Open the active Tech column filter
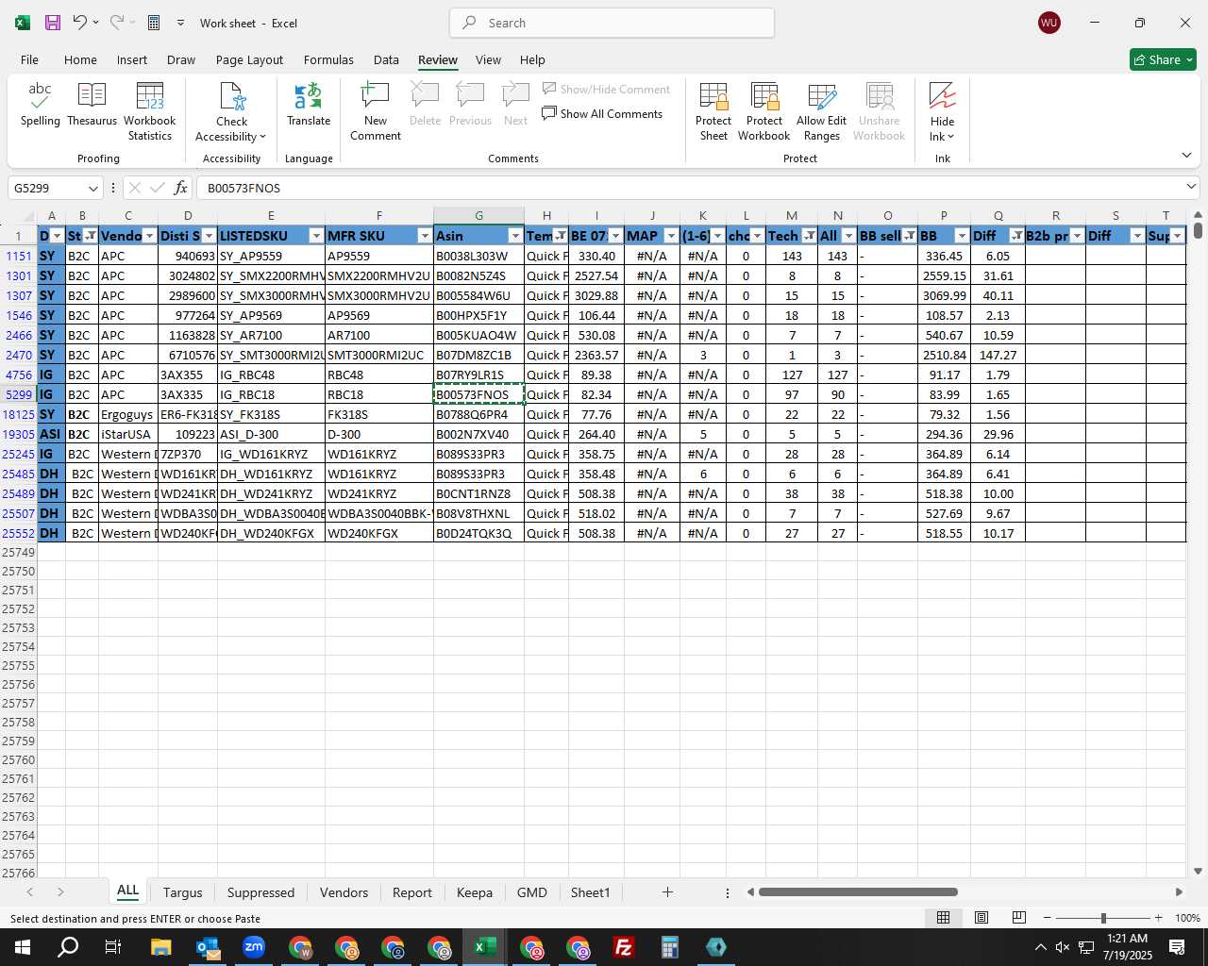This screenshot has height=966, width=1208. click(810, 236)
